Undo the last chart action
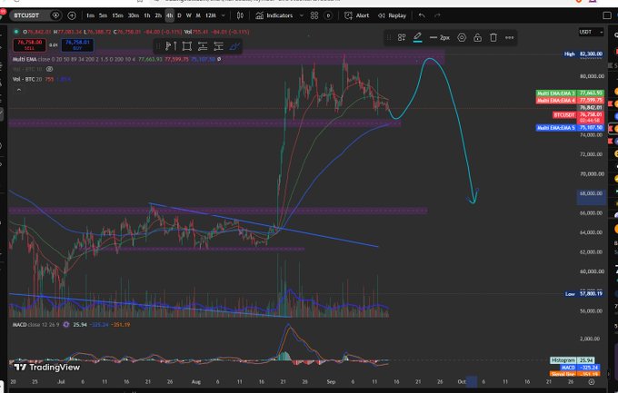 [422, 15]
